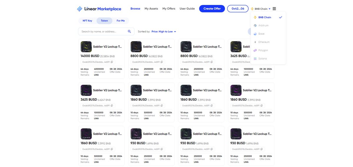Choose Polygon from the network list

(x=268, y=50)
